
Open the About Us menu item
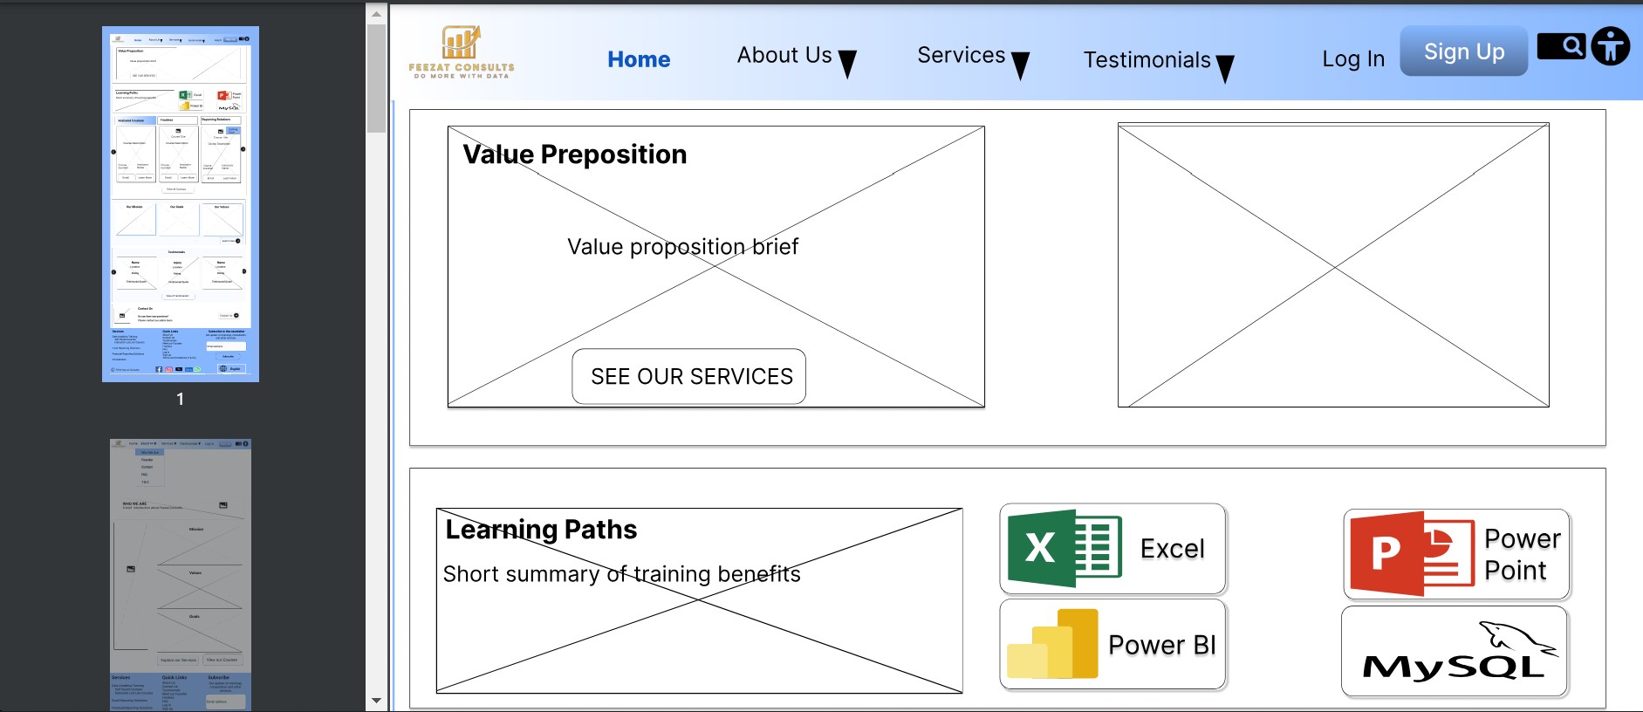click(784, 55)
